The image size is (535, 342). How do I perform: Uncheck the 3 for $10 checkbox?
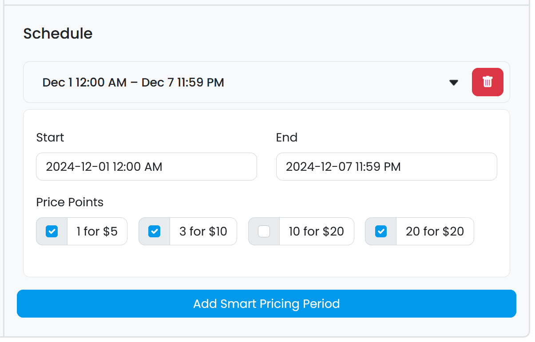(154, 232)
